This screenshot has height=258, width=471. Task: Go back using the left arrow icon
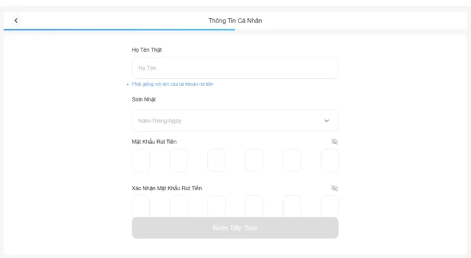[x=16, y=21]
